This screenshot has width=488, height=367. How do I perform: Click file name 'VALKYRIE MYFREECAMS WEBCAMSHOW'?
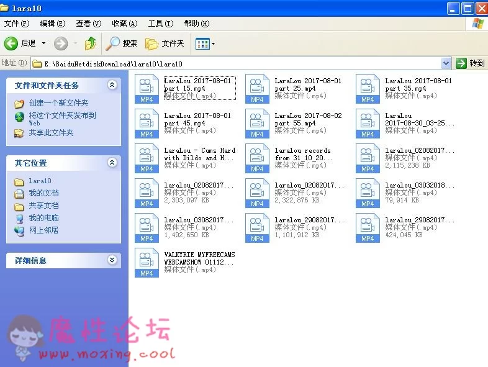point(199,258)
